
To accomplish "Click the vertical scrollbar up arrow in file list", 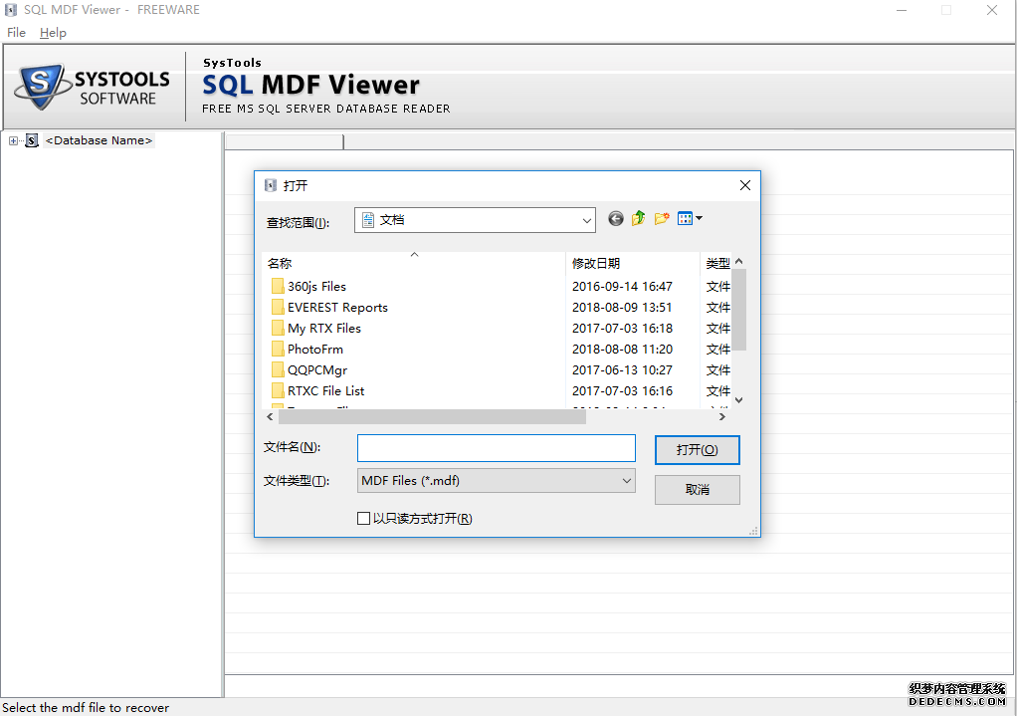I will pyautogui.click(x=738, y=261).
